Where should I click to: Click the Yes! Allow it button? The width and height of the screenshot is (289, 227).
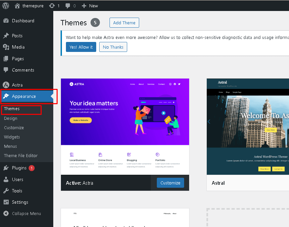click(x=81, y=47)
